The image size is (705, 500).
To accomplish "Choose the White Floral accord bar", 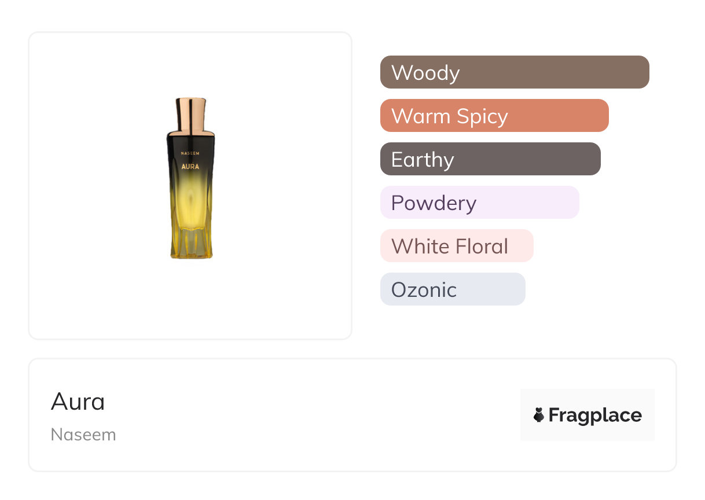I will (x=457, y=246).
